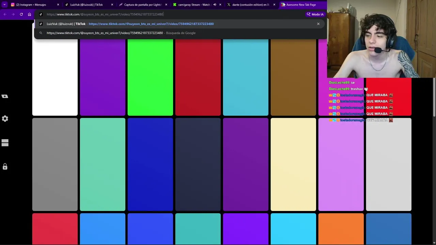Open the Captura de pantalla Lightshot tab
Image resolution: width=436 pixels, height=245 pixels.
(x=143, y=5)
